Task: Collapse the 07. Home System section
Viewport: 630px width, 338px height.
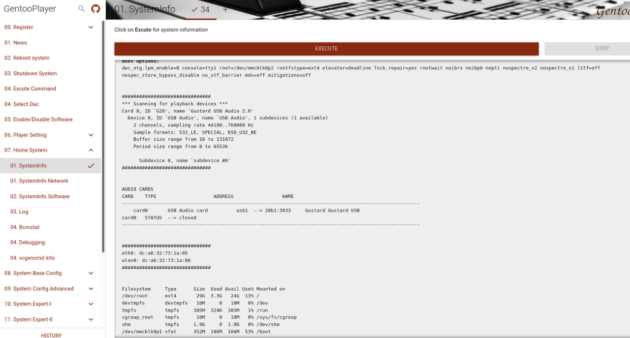Action: (91, 150)
